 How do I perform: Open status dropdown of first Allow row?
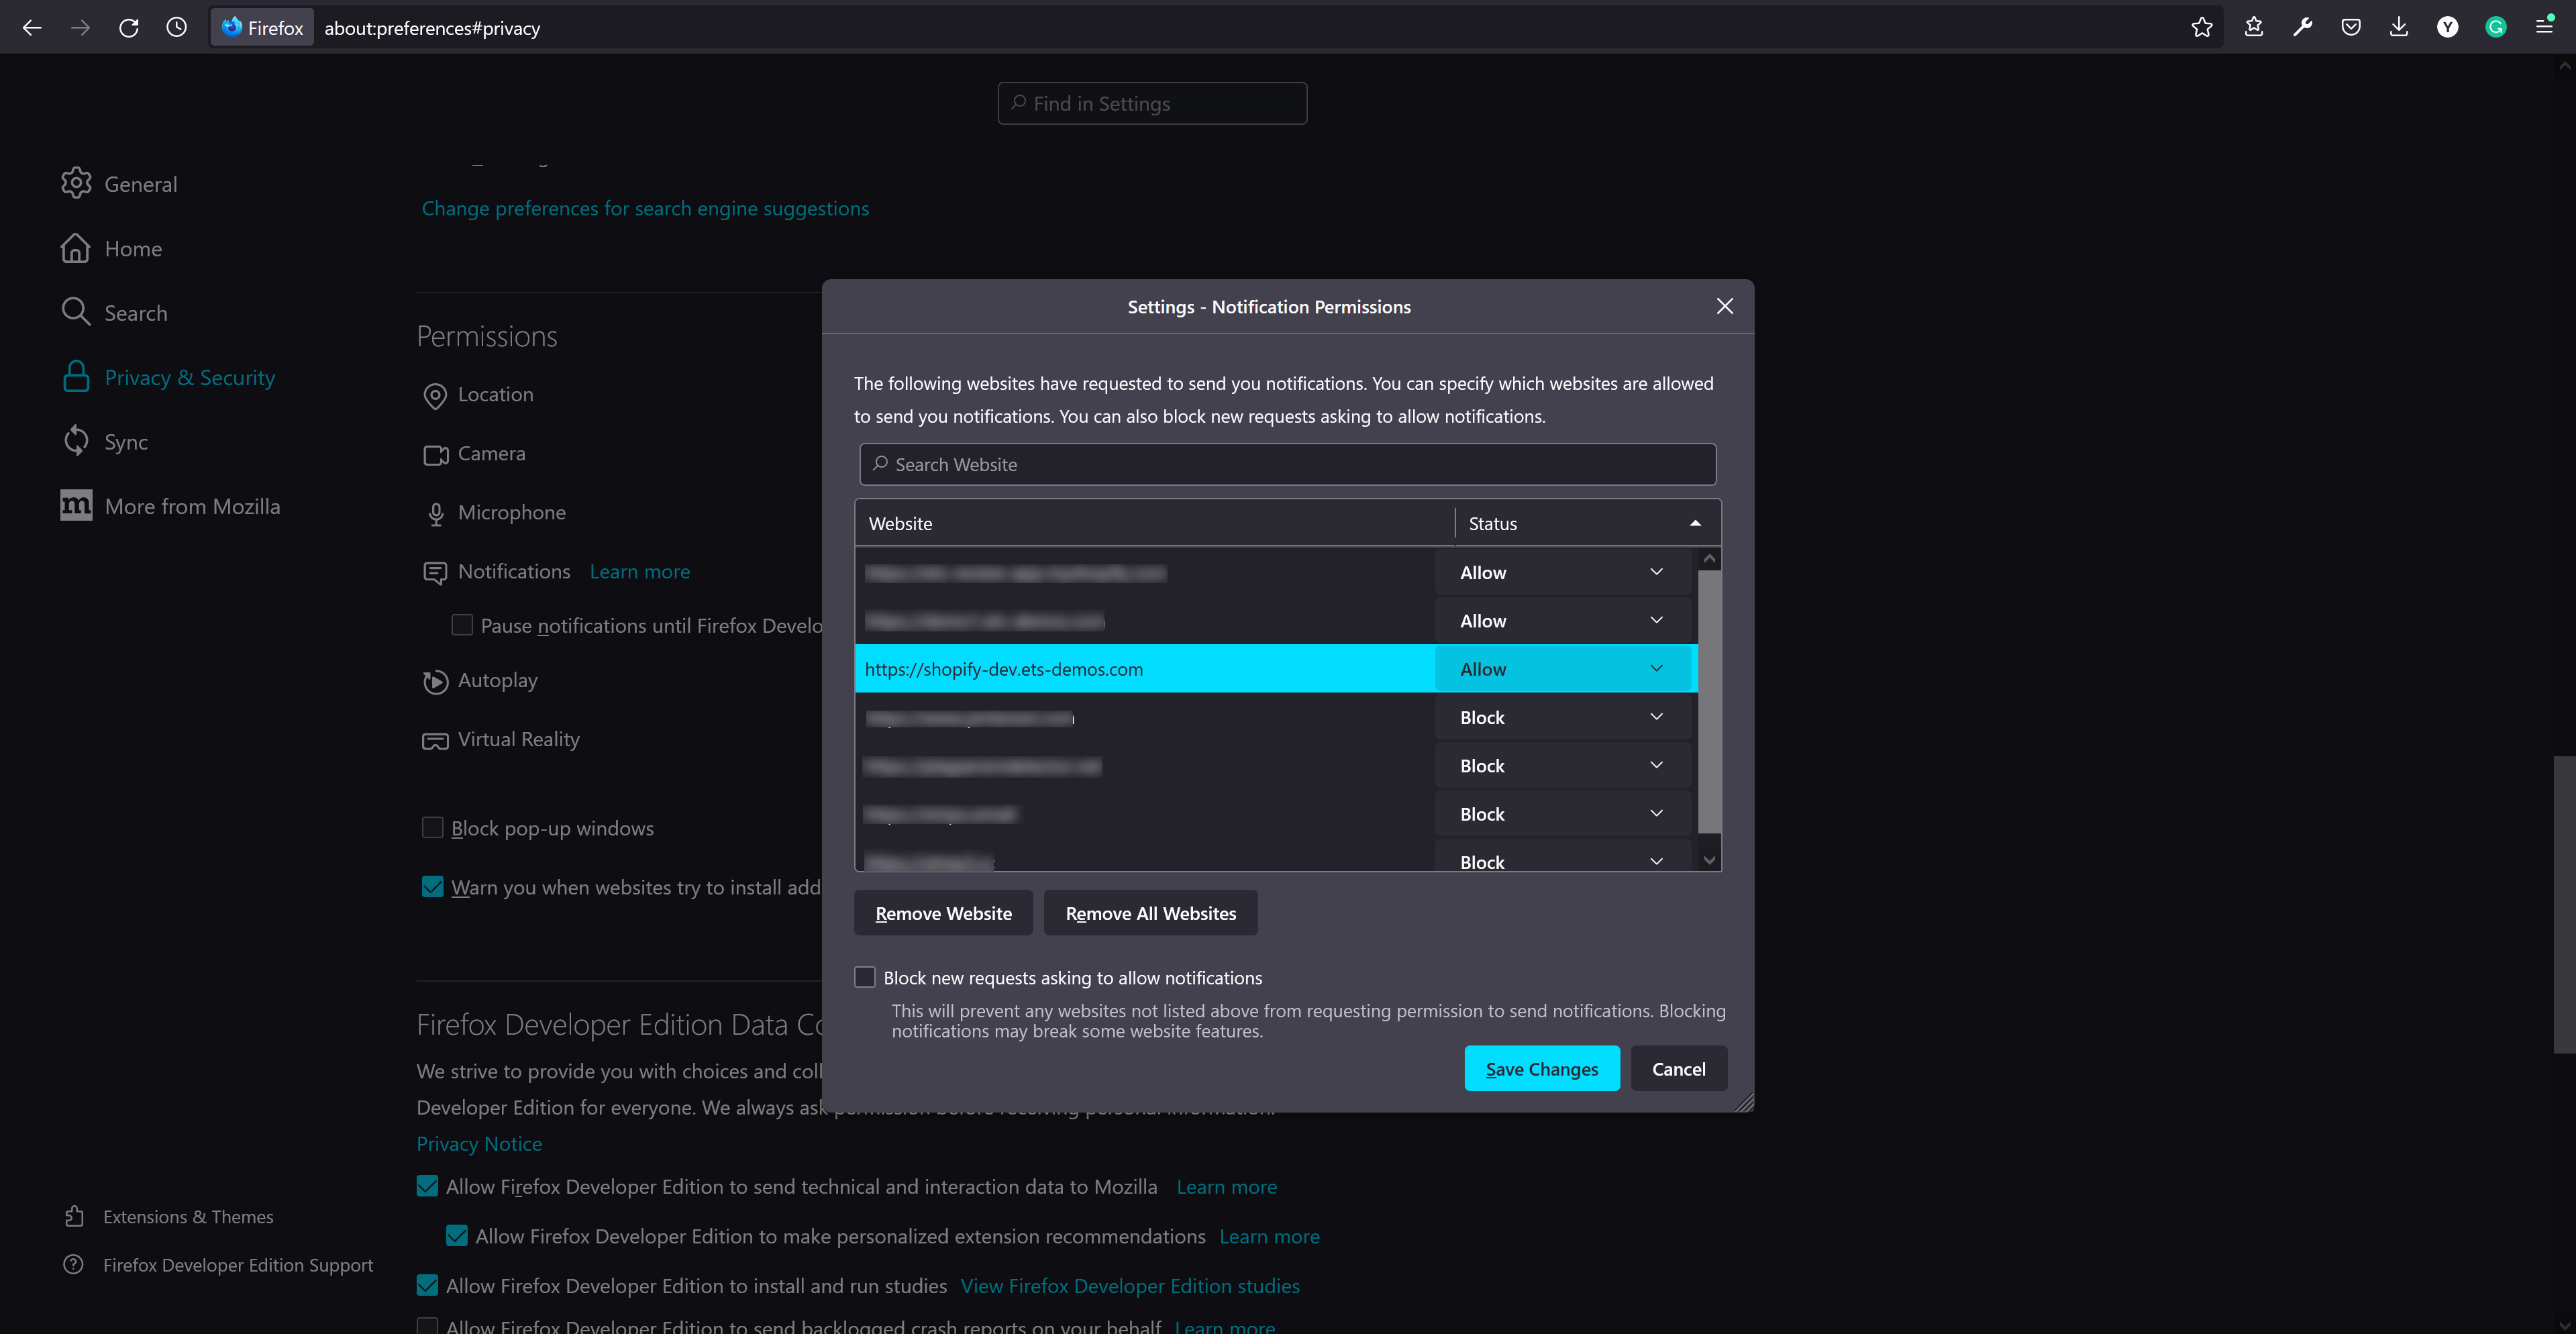point(1563,572)
